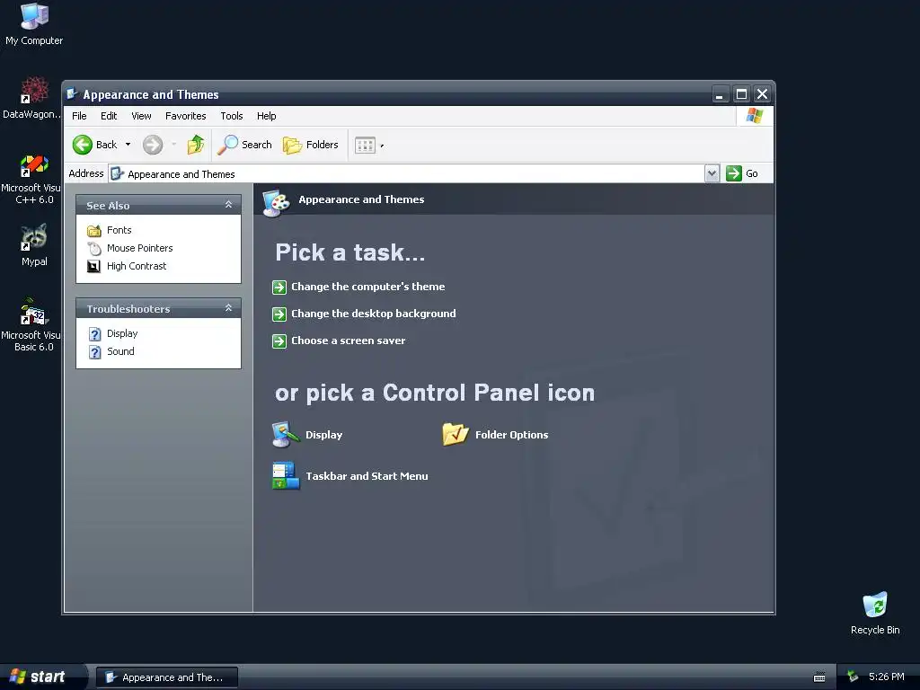Click Change the computer's theme link

[367, 287]
